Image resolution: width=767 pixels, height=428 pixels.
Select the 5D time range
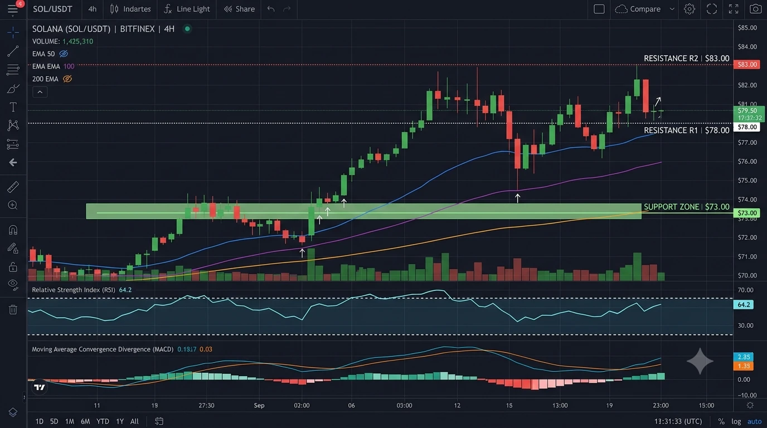tap(54, 421)
